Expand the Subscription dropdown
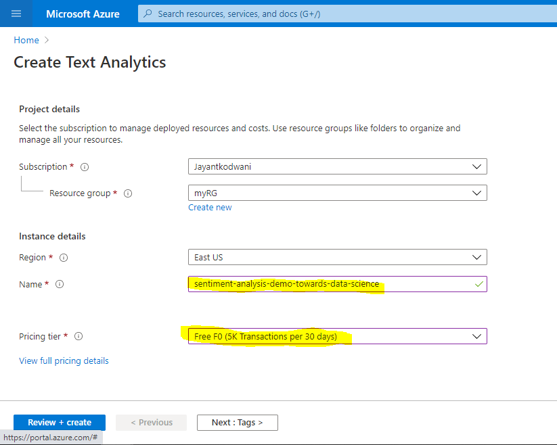 [x=337, y=166]
